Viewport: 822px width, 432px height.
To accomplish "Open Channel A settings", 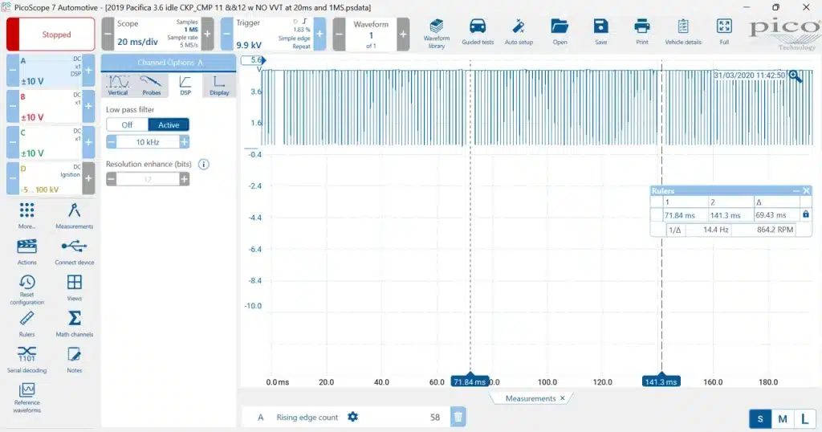I will [x=51, y=70].
